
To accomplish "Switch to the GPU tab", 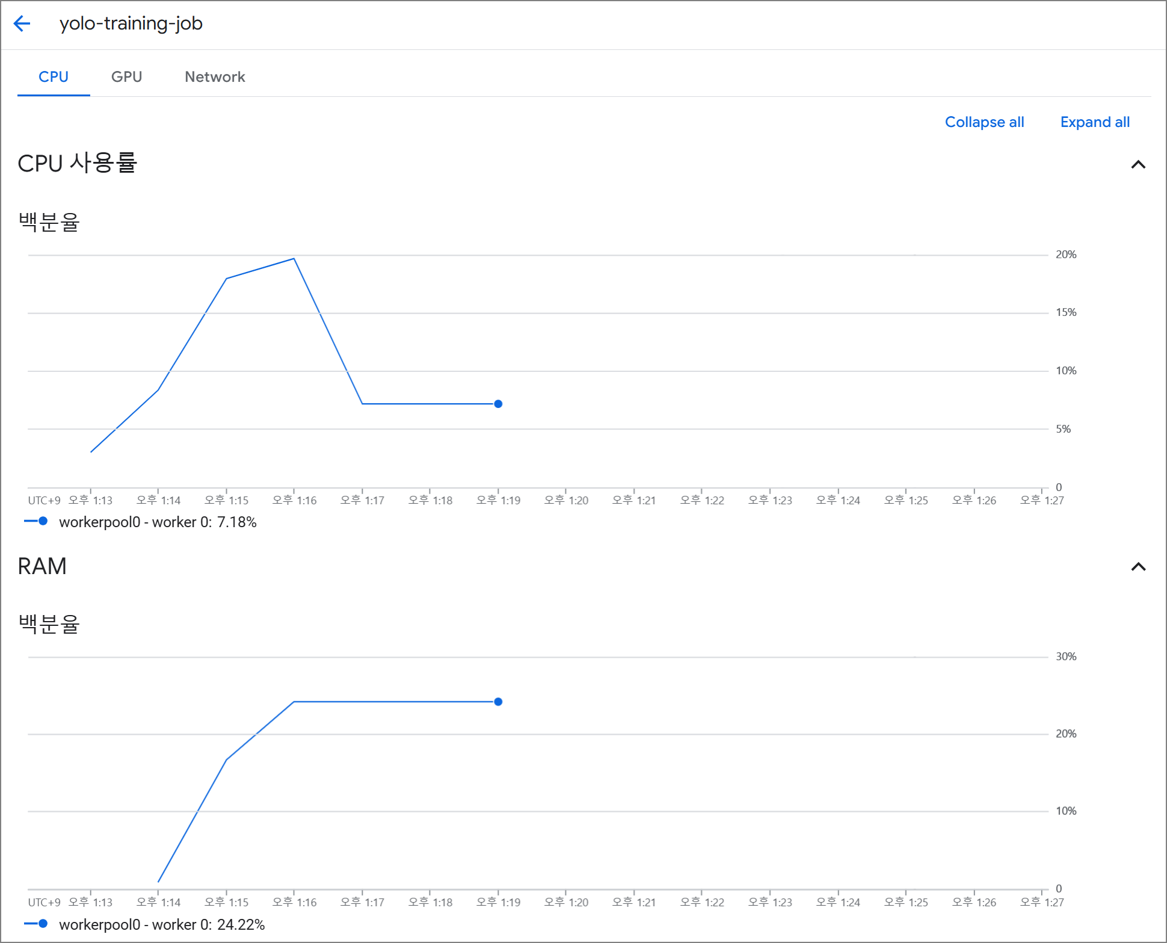I will [126, 77].
